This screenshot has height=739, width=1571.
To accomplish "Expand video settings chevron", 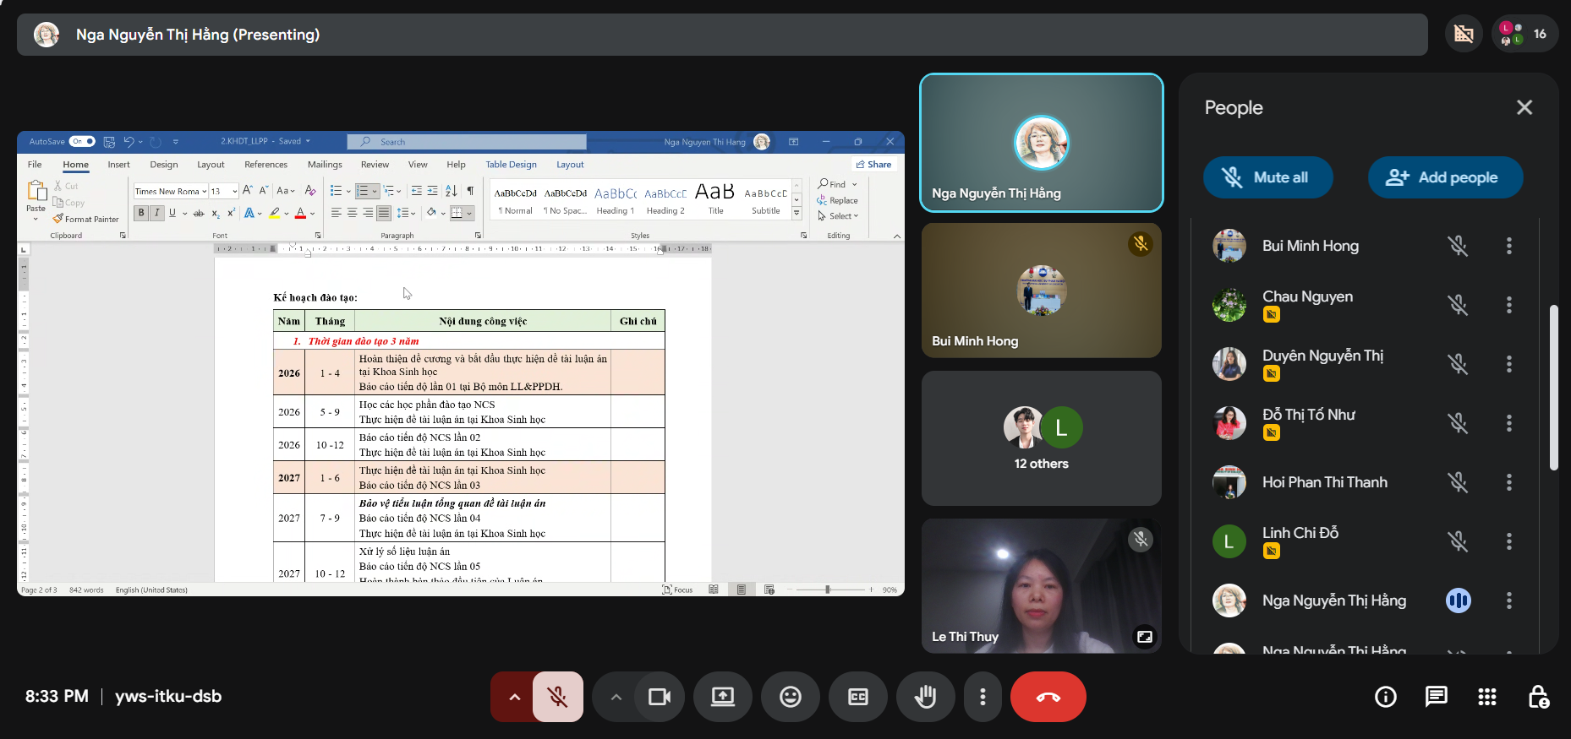I will click(x=616, y=697).
